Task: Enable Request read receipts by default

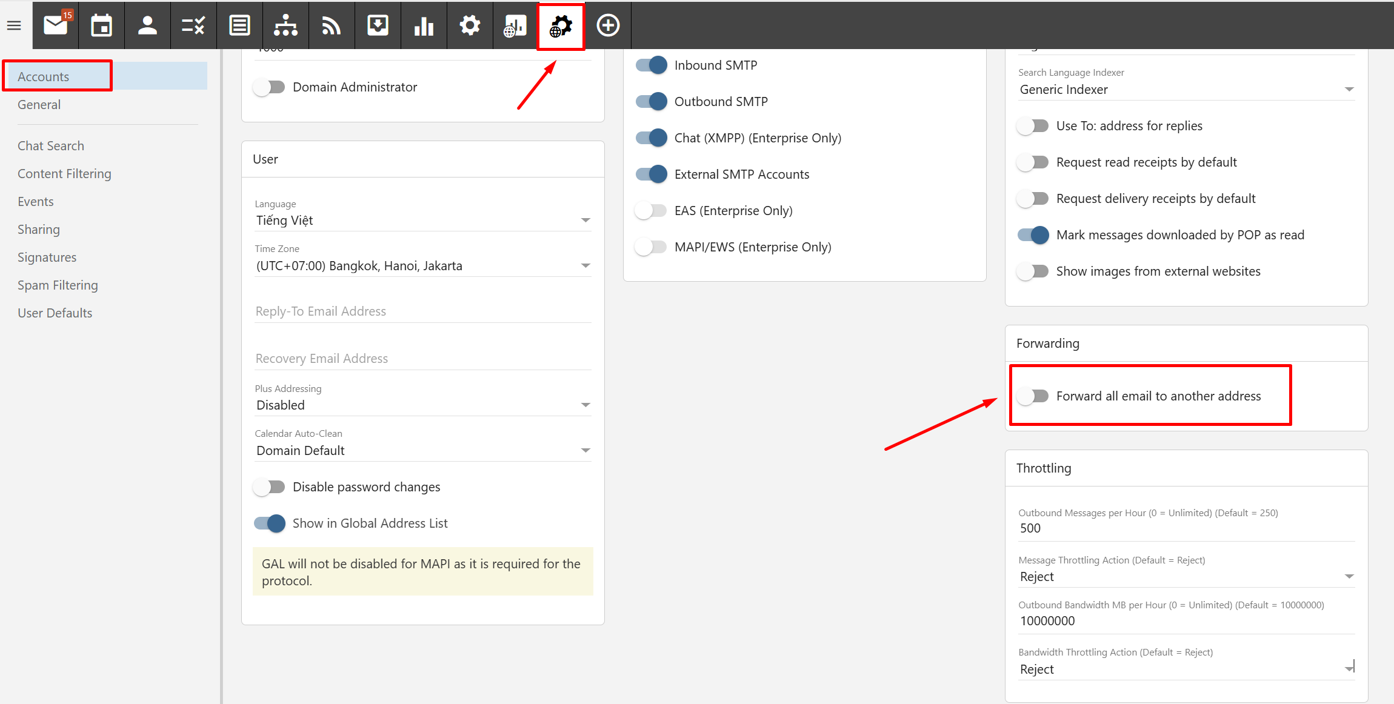Action: pos(1033,162)
